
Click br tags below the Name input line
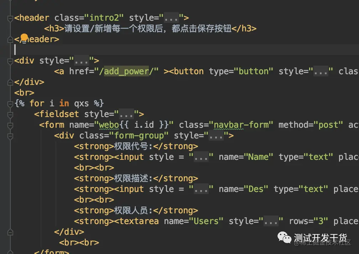[94, 168]
